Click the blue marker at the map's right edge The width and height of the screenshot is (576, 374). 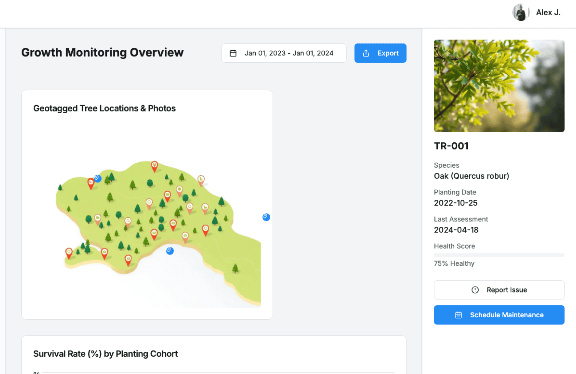(266, 217)
